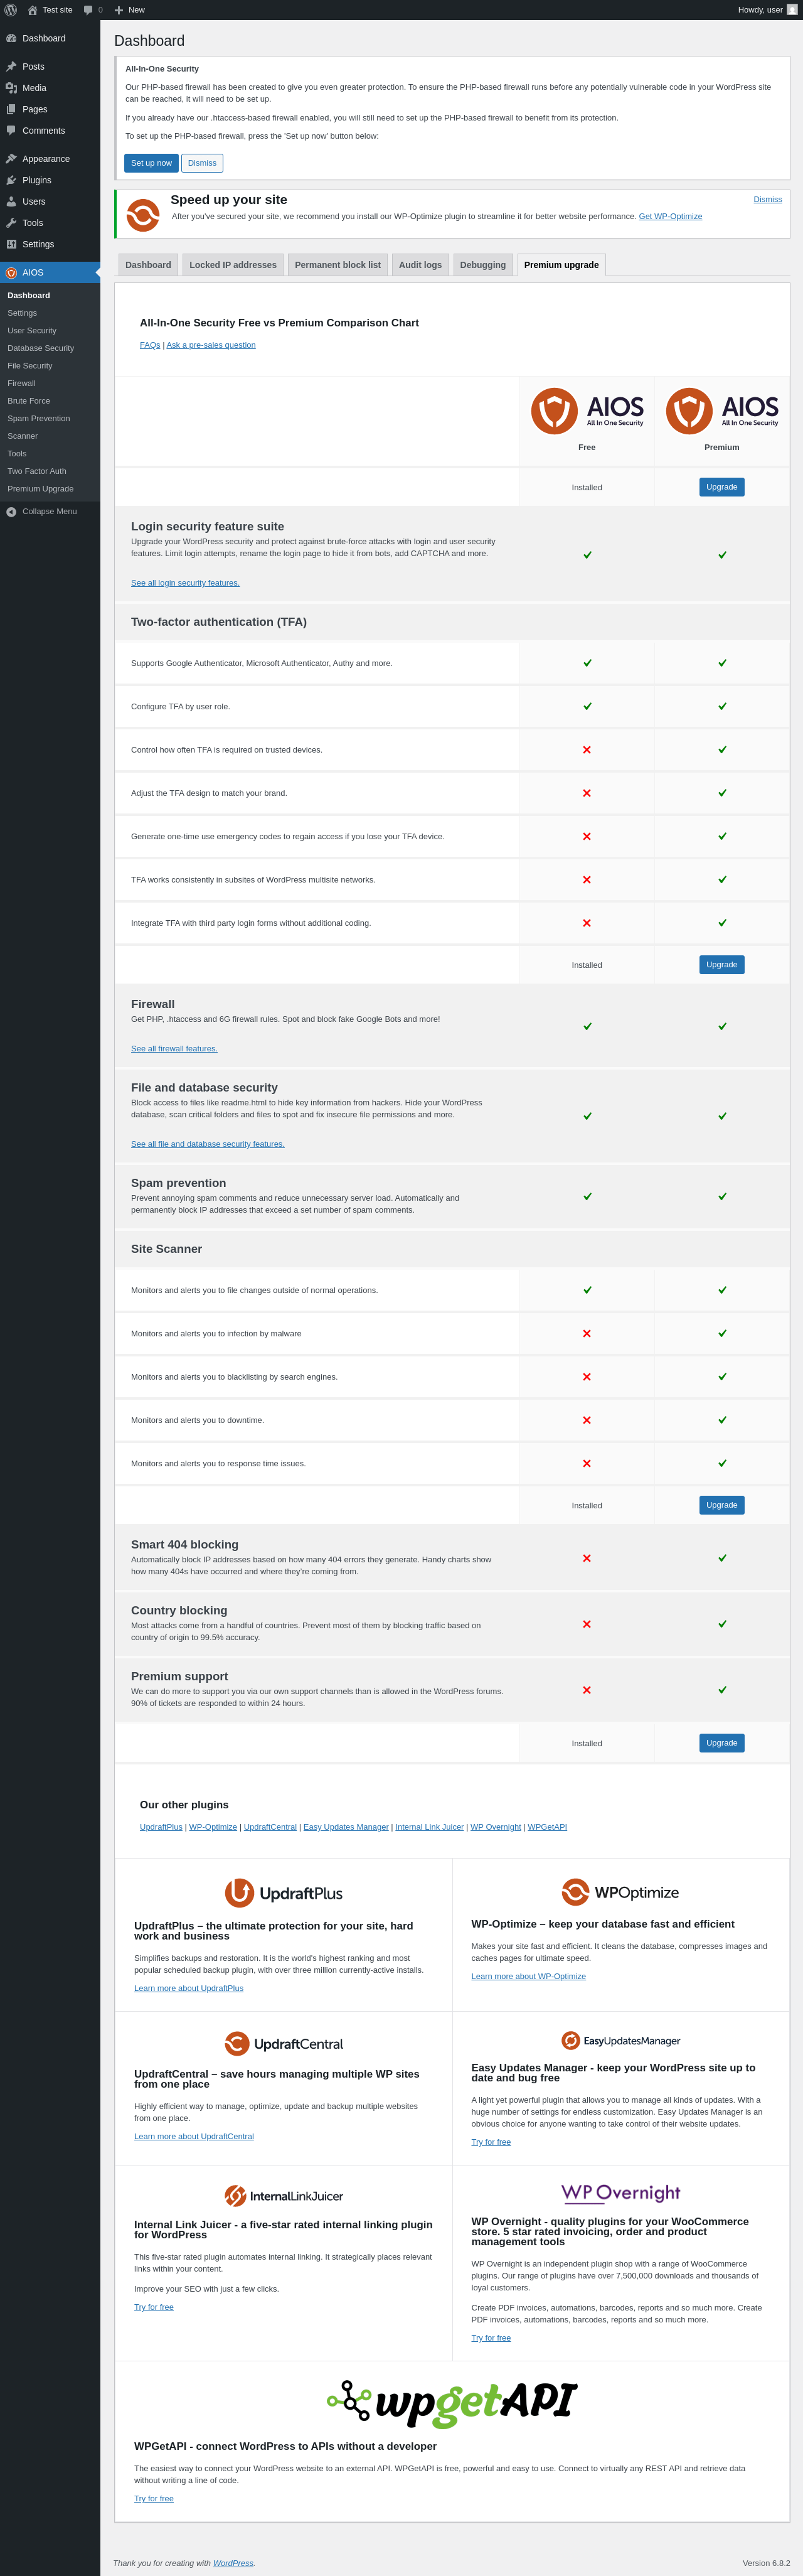The width and height of the screenshot is (803, 2576).
Task: Switch to Locked IP addresses tab
Action: [x=233, y=265]
